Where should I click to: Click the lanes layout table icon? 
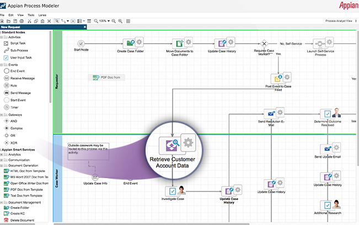tap(89, 21)
